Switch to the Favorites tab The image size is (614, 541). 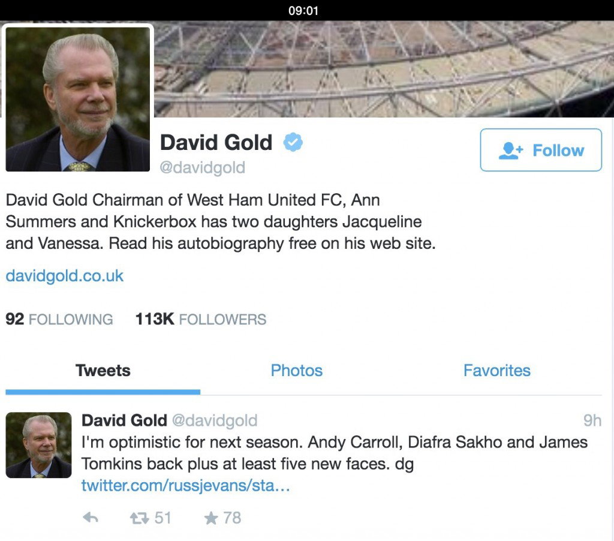pos(497,370)
